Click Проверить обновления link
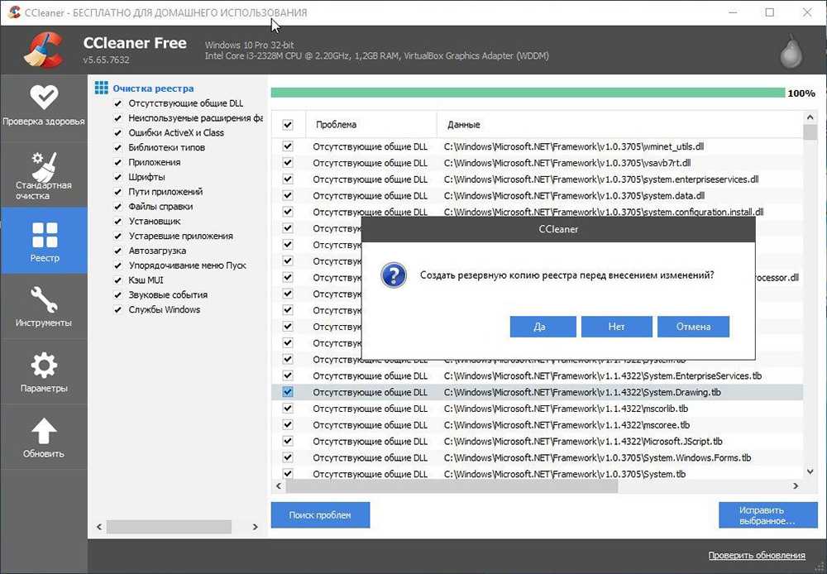This screenshot has height=574, width=827. [756, 555]
